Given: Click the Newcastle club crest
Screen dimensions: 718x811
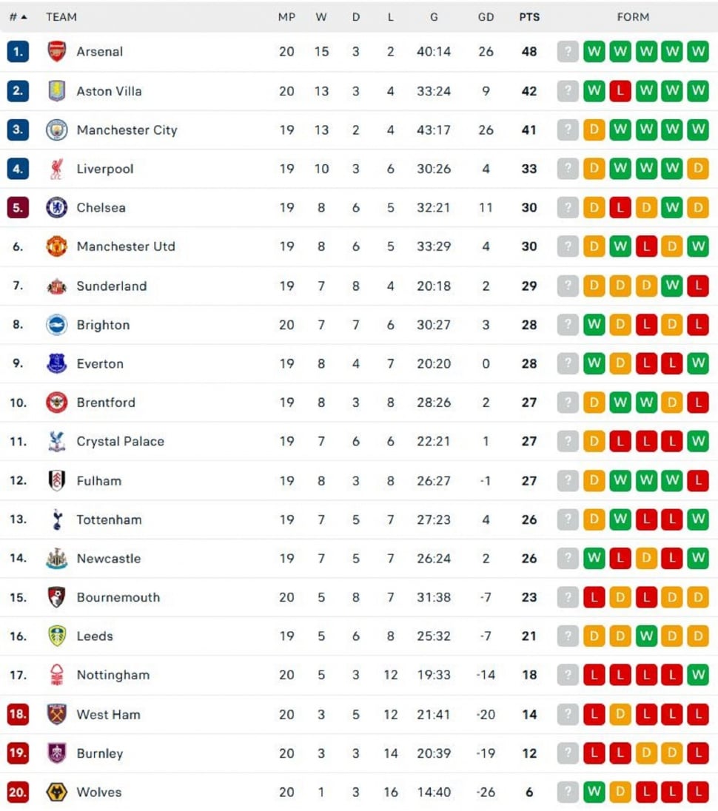Looking at the screenshot, I should (58, 559).
